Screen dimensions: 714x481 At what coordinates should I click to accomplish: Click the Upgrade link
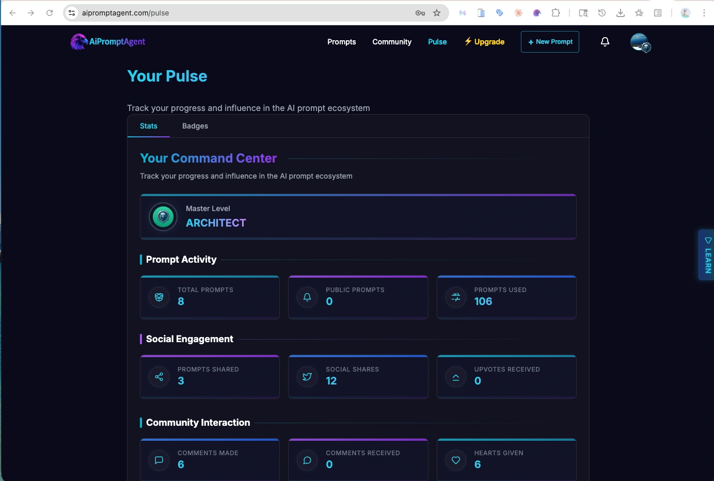tap(484, 42)
